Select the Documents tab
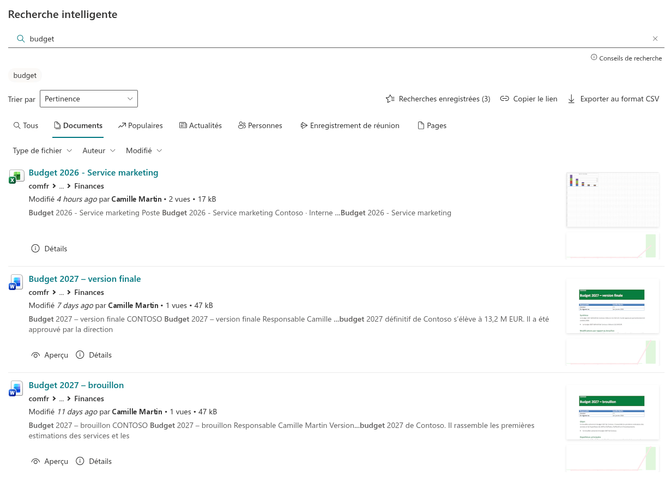This screenshot has height=477, width=665. [x=78, y=125]
